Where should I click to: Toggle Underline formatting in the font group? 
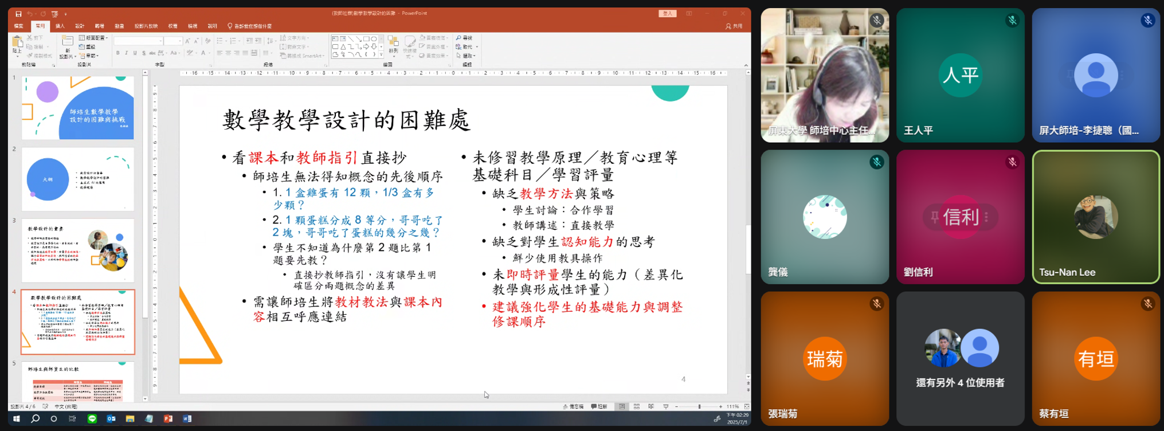point(135,53)
